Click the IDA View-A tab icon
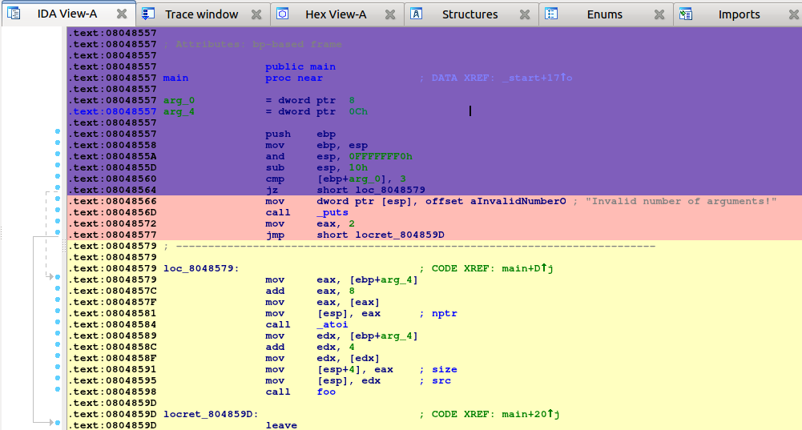Image resolution: width=802 pixels, height=430 pixels. [14, 14]
